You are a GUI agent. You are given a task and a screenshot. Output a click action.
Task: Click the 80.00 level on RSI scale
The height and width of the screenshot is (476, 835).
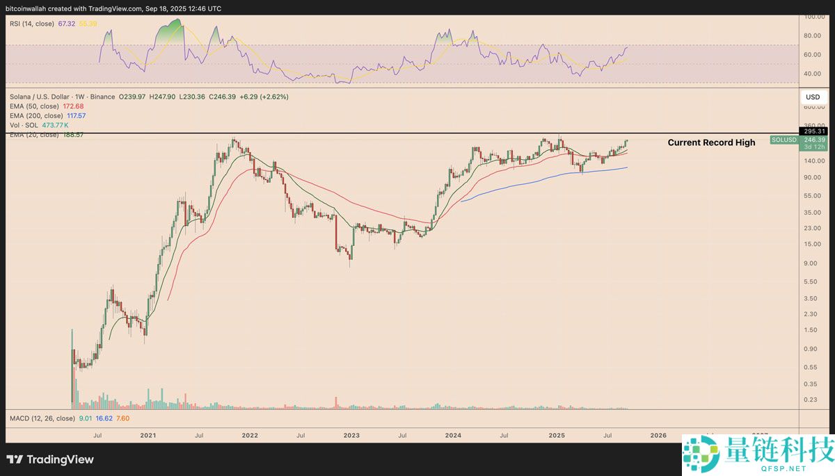813,35
